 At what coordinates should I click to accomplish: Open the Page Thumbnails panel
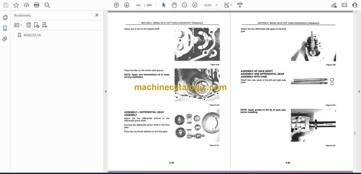tap(5, 18)
